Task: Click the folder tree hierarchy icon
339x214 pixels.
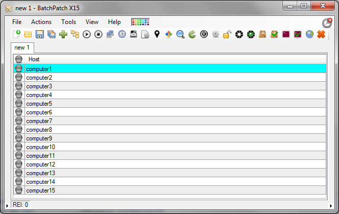Action: tap(75, 34)
